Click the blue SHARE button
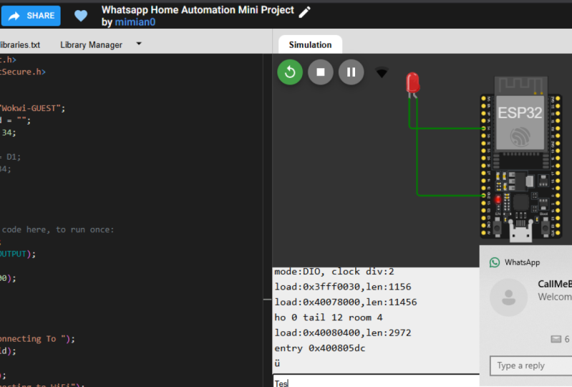Screen dimensions: 572x387 [x=31, y=16]
